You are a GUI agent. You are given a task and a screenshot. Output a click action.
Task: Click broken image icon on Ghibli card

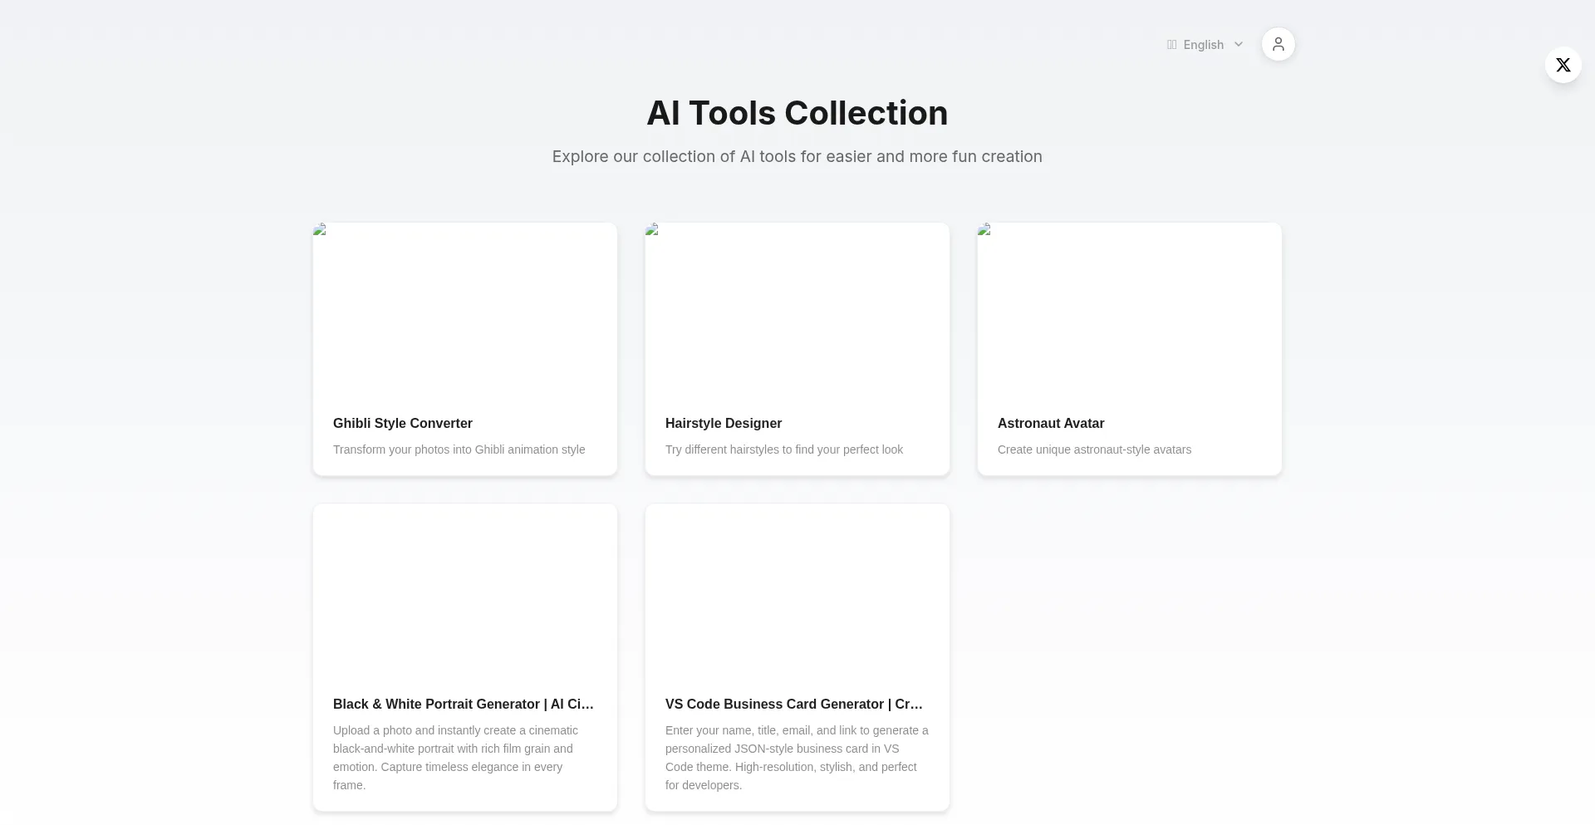320,229
